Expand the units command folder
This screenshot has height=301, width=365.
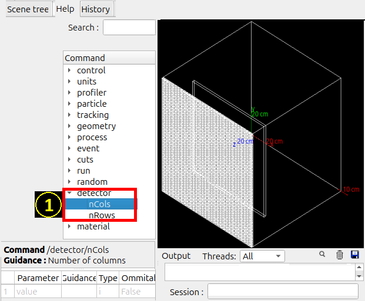click(x=69, y=81)
